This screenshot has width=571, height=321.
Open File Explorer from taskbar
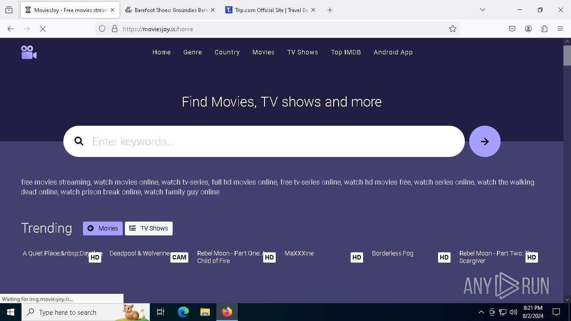tap(205, 312)
